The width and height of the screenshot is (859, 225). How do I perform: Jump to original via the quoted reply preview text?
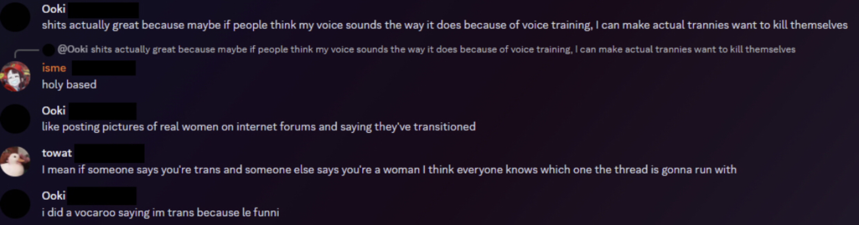click(x=443, y=50)
